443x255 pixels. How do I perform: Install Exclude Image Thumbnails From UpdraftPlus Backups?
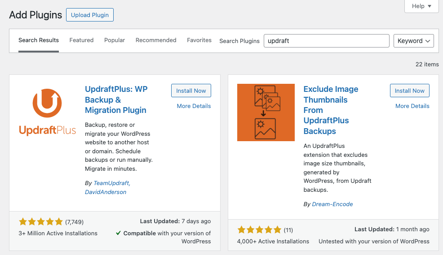click(x=410, y=91)
